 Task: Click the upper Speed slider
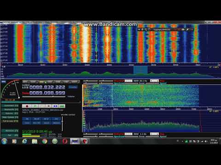coord(152,83)
